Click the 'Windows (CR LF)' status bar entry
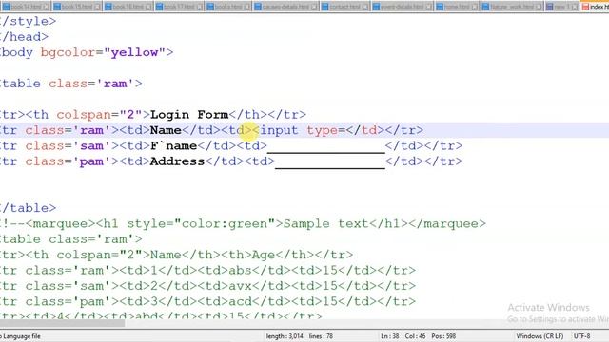 click(540, 336)
